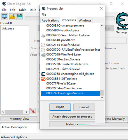The height and width of the screenshot is (140, 128).
Task: Open the Edit menu
Action: (13, 10)
